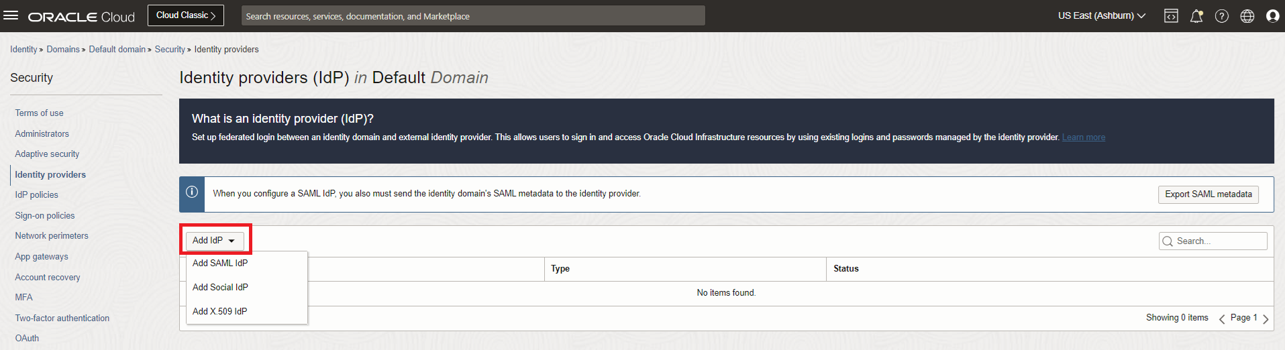This screenshot has width=1285, height=350.
Task: Open the Cloud Shell developer tools icon
Action: click(1171, 16)
